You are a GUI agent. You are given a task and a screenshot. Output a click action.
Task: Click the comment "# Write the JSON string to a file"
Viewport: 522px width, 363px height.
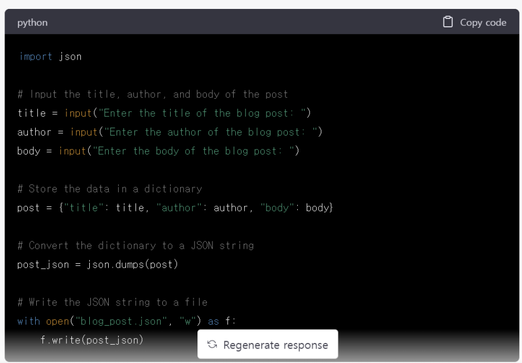click(x=113, y=302)
